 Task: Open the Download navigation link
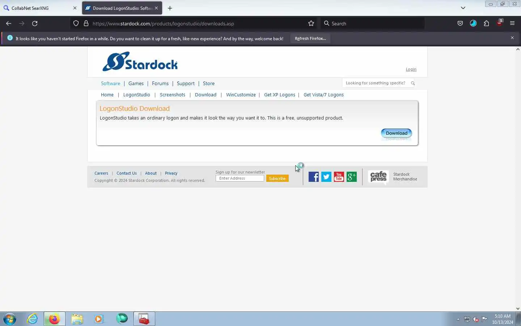point(206,95)
